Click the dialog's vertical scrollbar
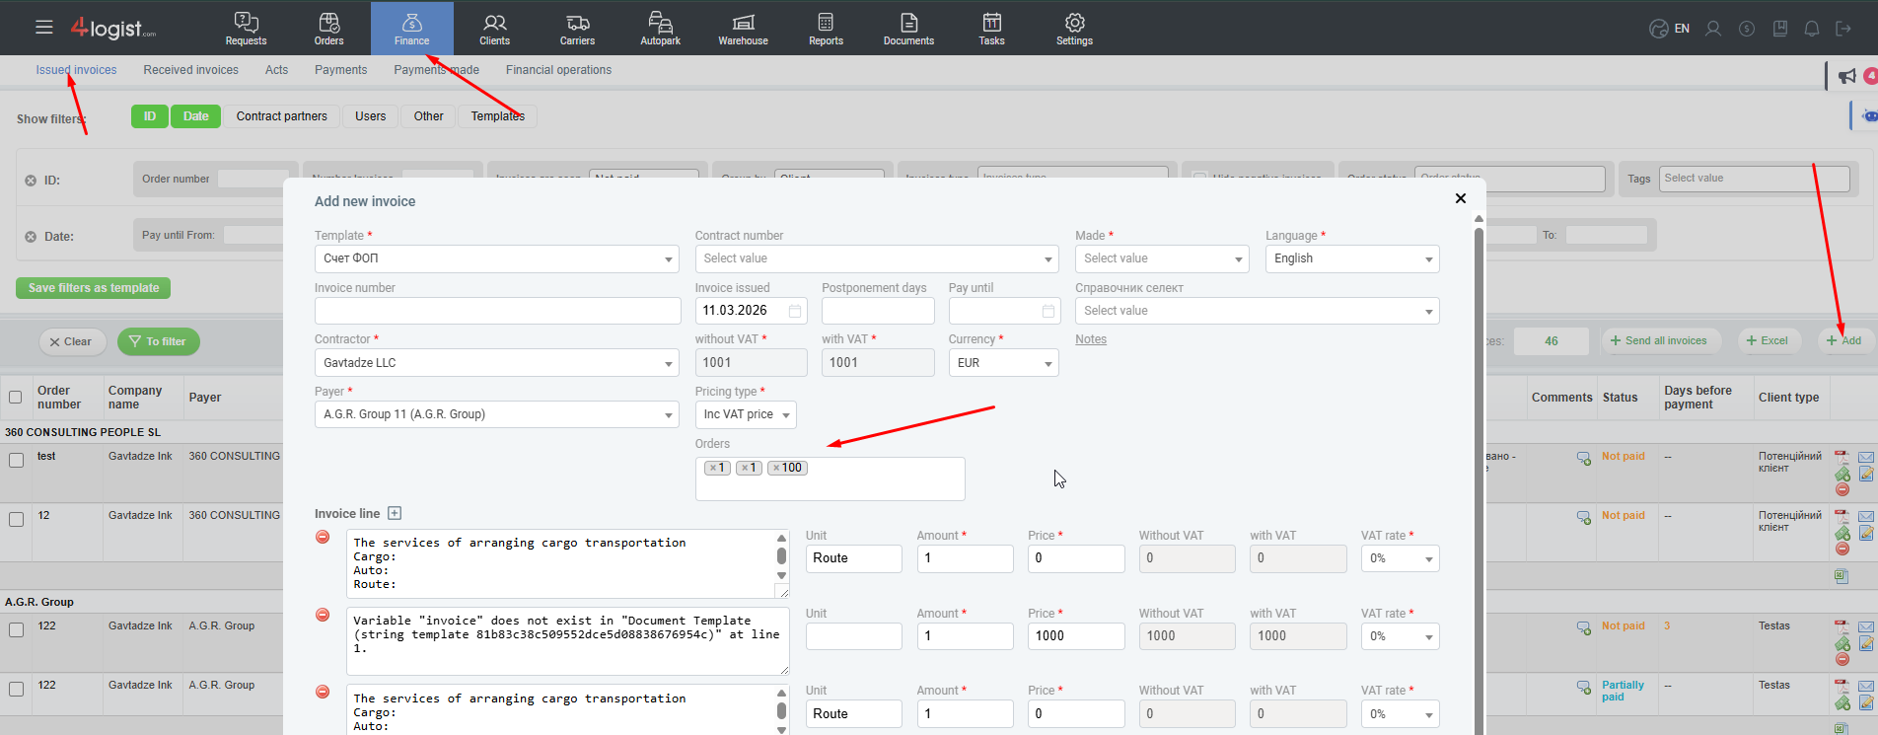Screen dimensions: 1878x735 click(1479, 474)
